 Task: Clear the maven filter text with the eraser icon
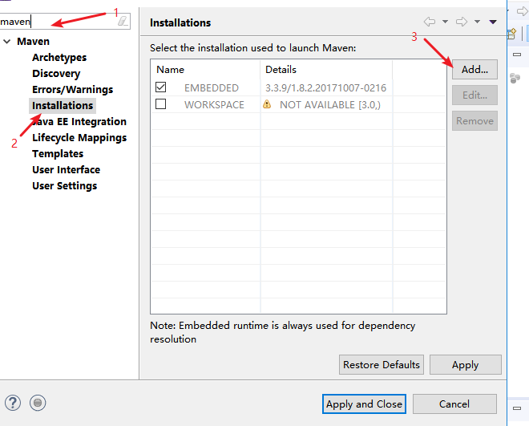123,22
